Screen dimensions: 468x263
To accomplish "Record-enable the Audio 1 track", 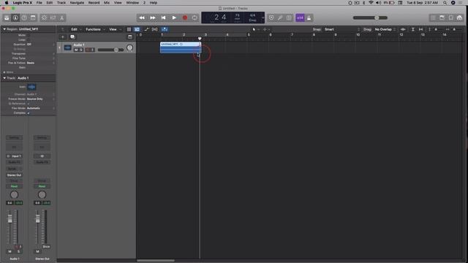I will coord(88,50).
